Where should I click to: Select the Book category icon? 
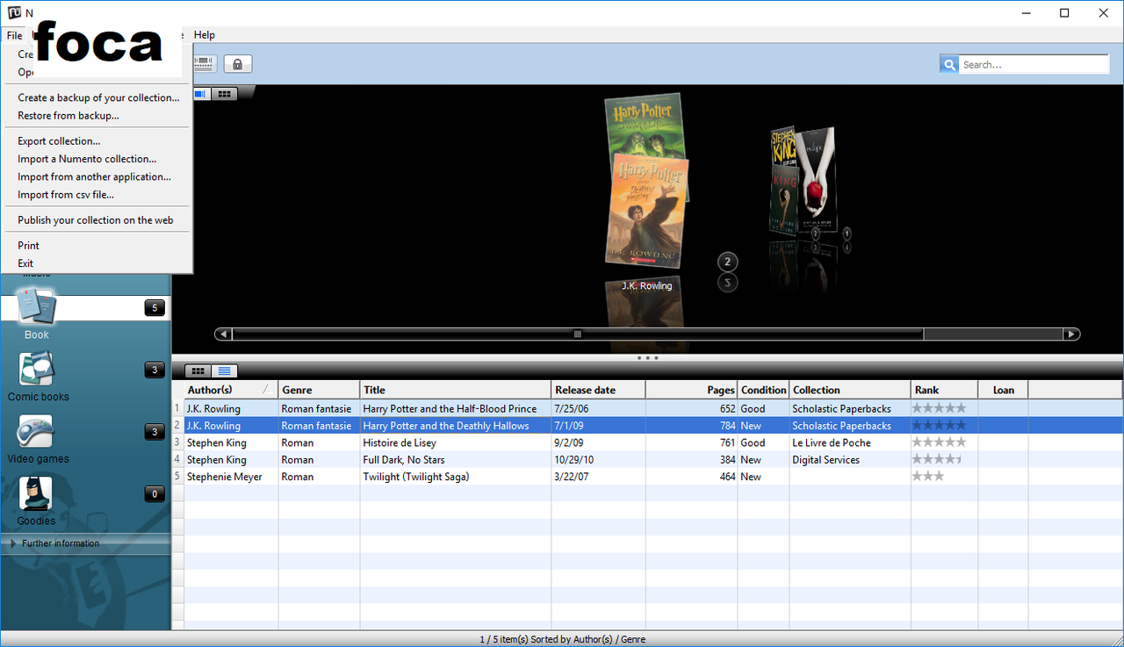[37, 307]
